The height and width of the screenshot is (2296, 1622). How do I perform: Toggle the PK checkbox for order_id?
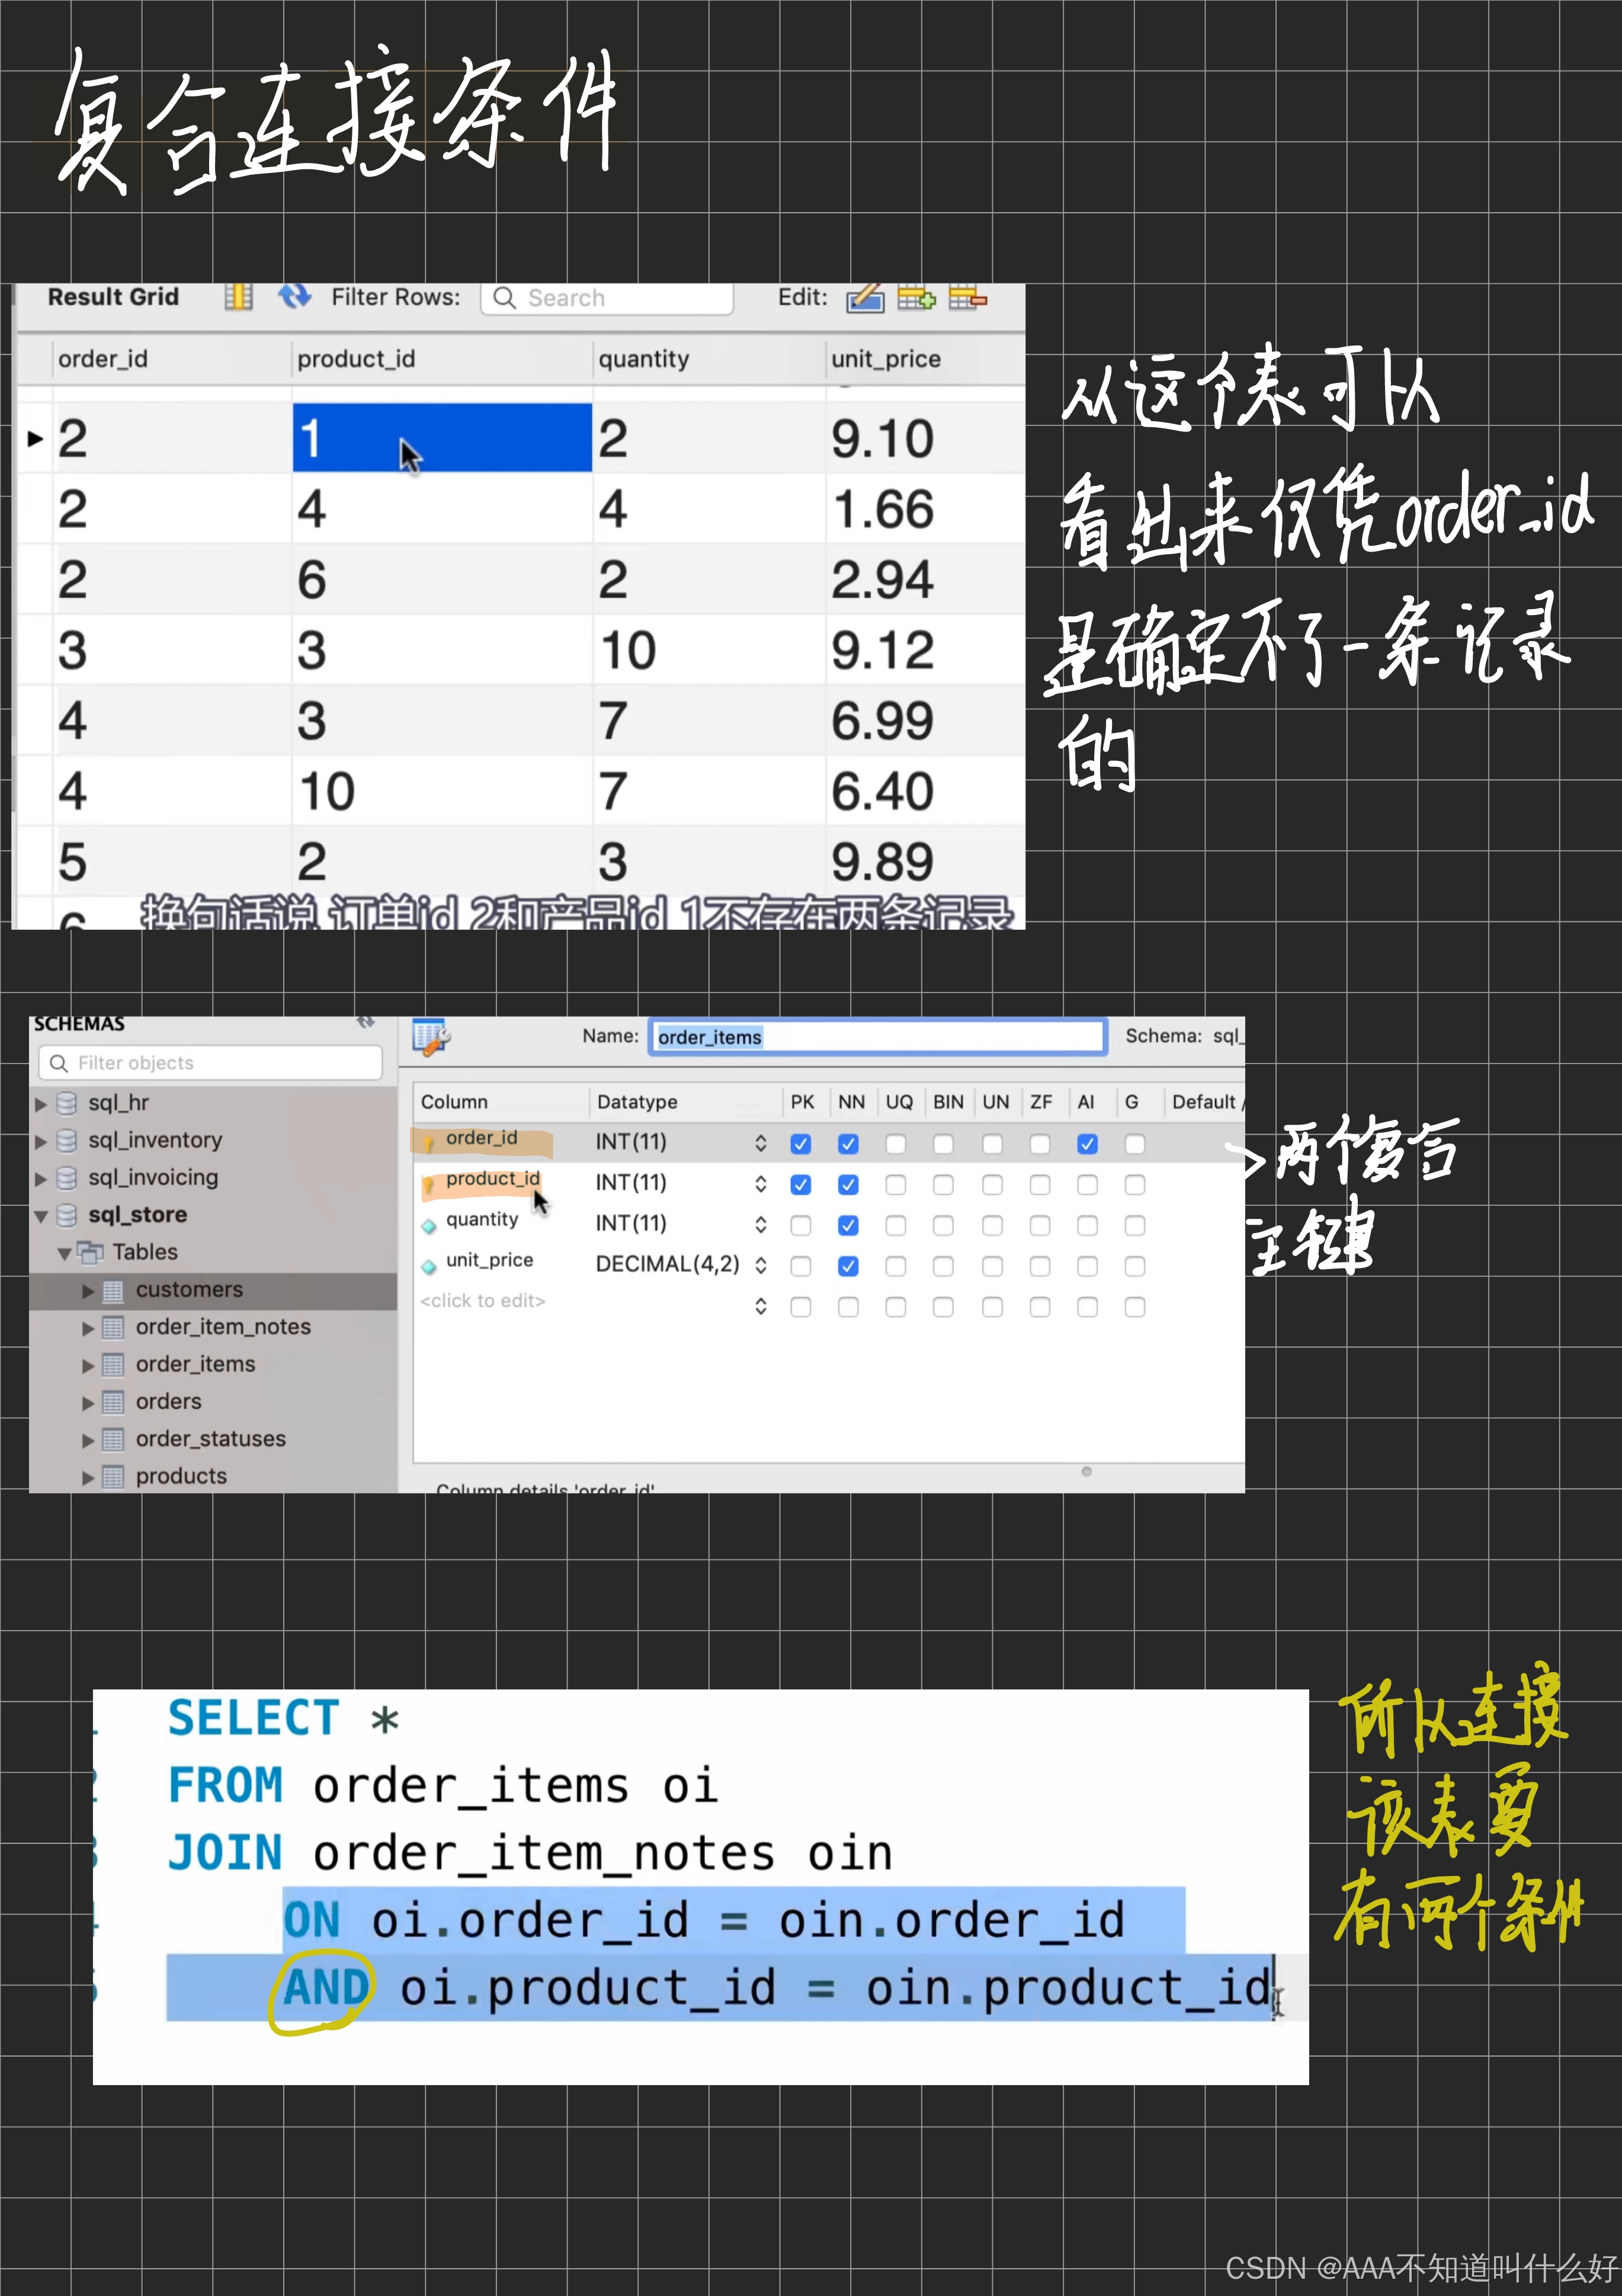pos(800,1144)
